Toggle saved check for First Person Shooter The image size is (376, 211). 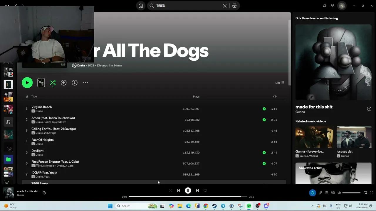[264, 164]
